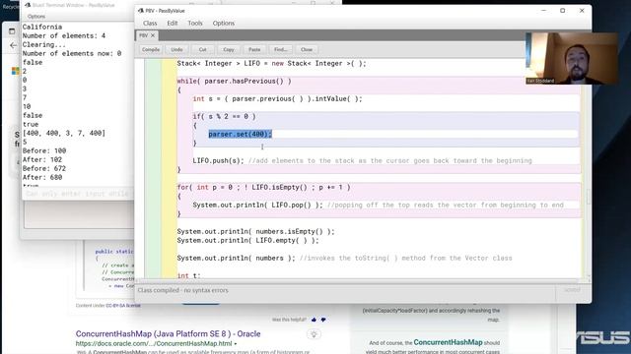The height and width of the screenshot is (354, 631).
Task: Select the PBV editor tab
Action: [x=143, y=35]
